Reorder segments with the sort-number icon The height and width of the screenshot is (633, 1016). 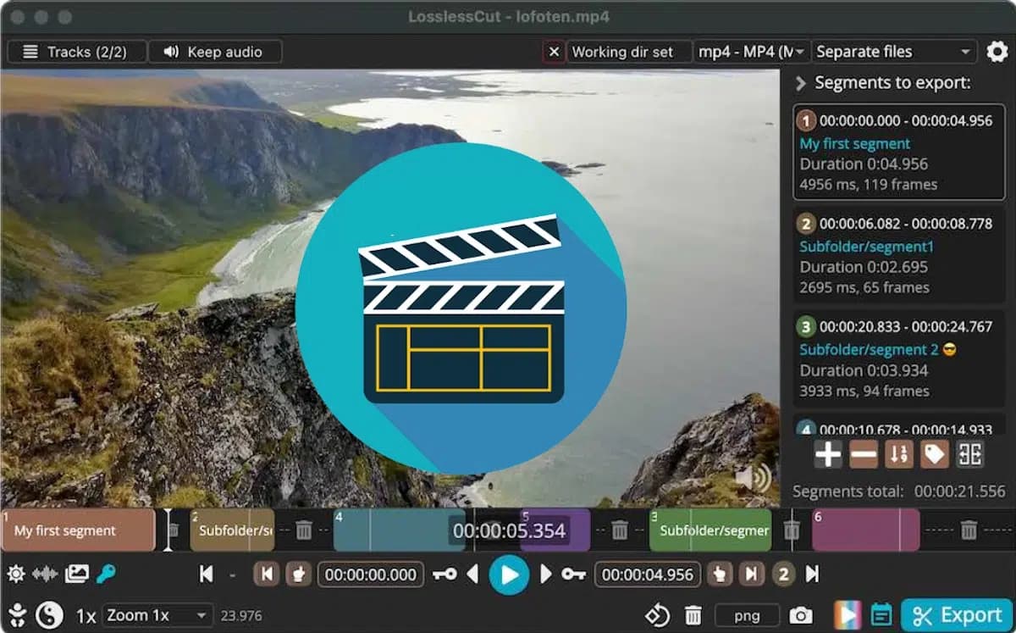(898, 455)
